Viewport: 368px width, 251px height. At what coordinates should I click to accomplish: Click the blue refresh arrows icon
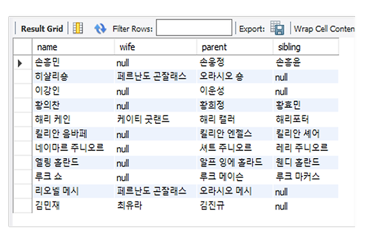(100, 28)
